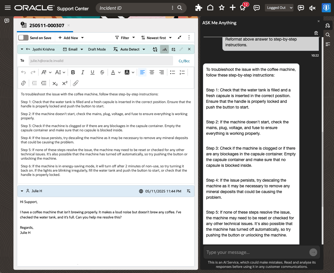Close the draft reply with X

tap(189, 49)
